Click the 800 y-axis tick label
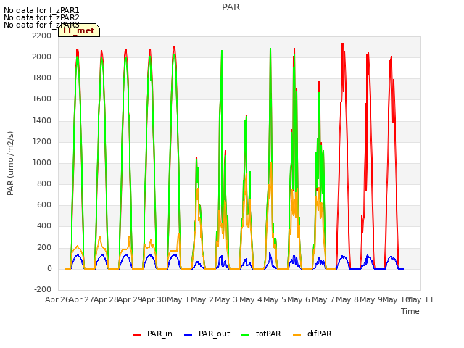Screen dimensions: 464x348 pyautogui.click(x=44, y=183)
